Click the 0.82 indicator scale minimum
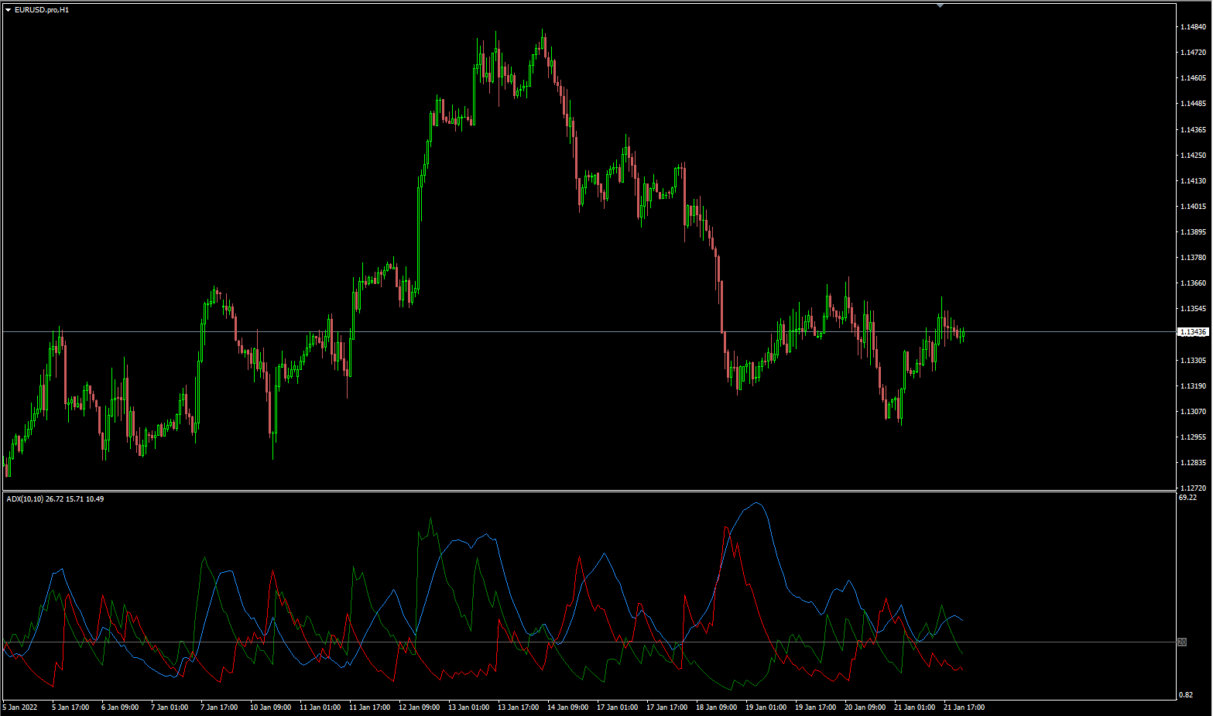The image size is (1213, 716). [1188, 695]
